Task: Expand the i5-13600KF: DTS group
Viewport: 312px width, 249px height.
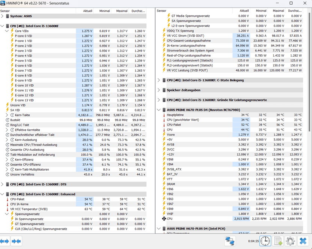Action: [x=2, y=184]
